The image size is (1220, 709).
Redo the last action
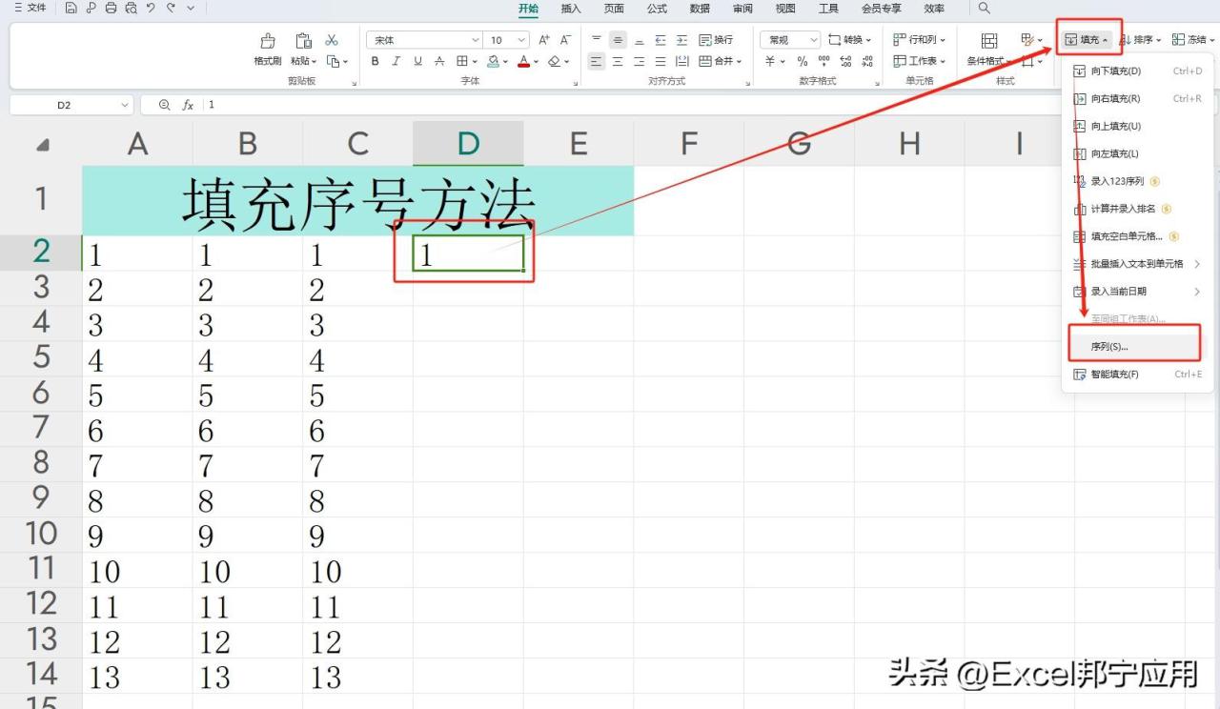coord(171,8)
